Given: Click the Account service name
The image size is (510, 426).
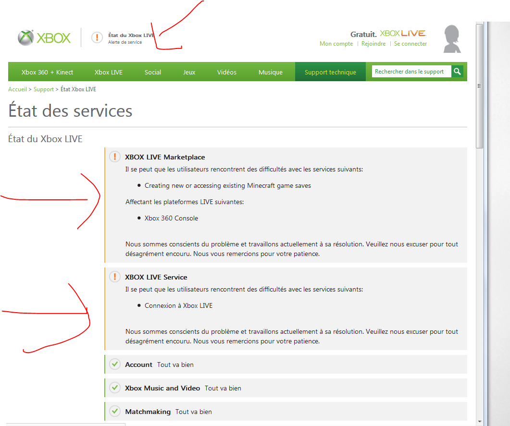Looking at the screenshot, I should coord(138,365).
